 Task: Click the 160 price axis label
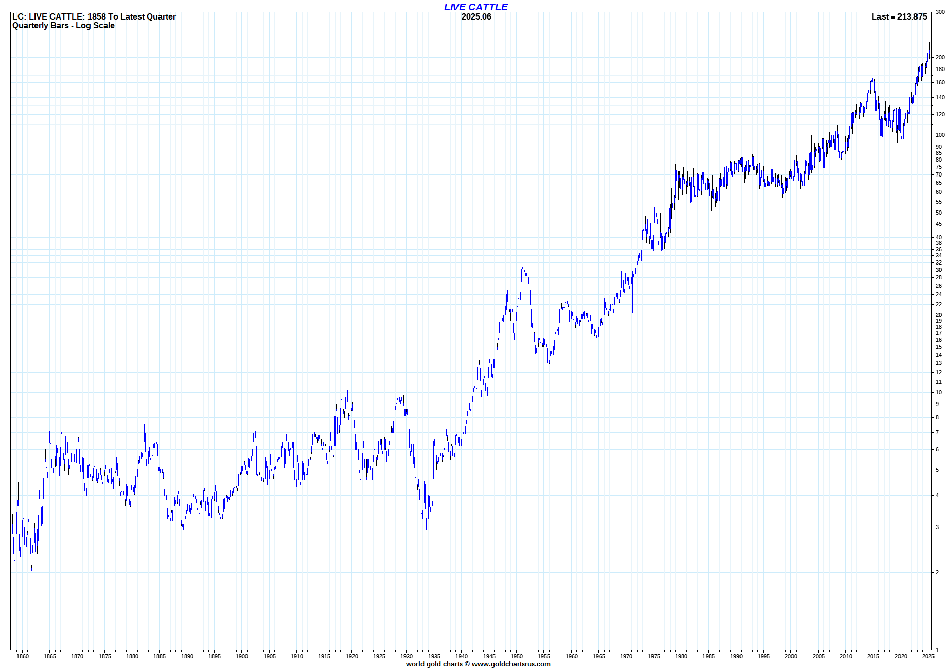click(940, 82)
